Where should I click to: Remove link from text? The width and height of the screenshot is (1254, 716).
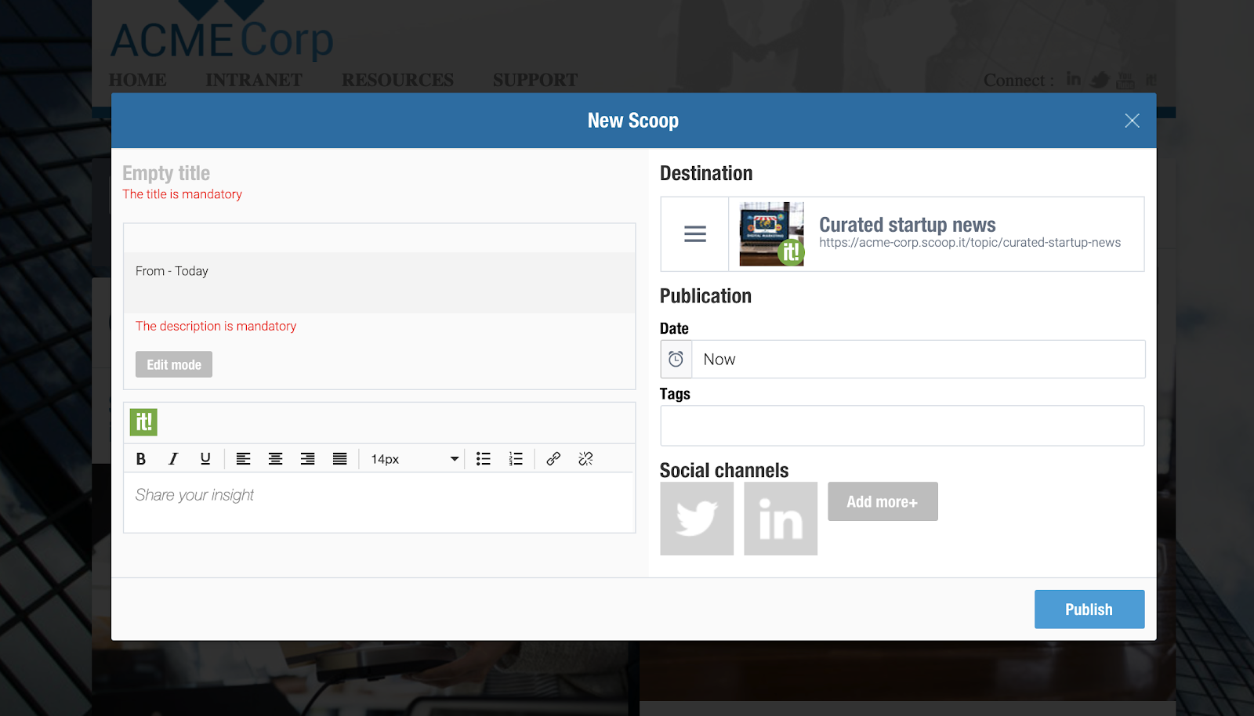coord(585,459)
